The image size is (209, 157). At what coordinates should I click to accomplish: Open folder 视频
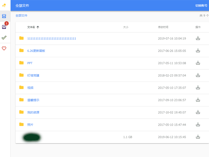pos(30,88)
